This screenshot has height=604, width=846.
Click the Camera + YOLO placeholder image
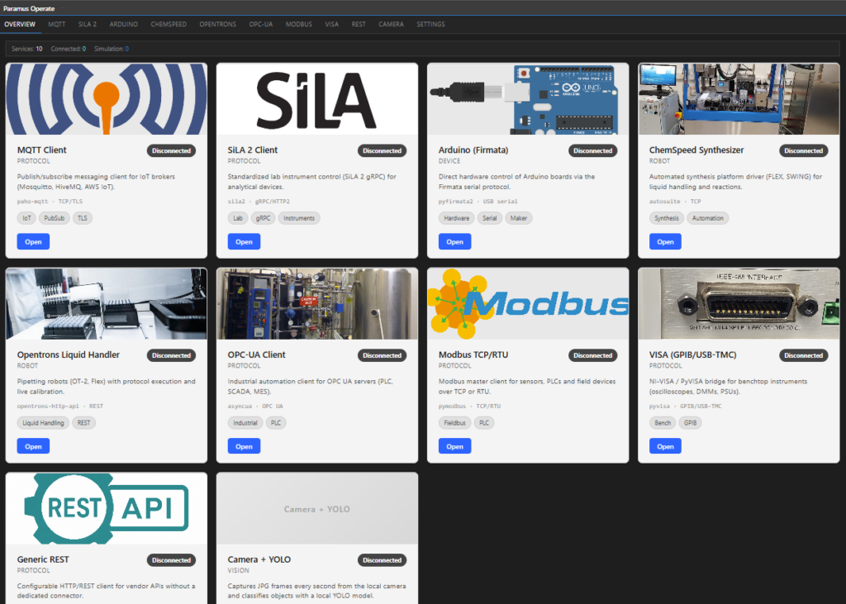point(317,508)
